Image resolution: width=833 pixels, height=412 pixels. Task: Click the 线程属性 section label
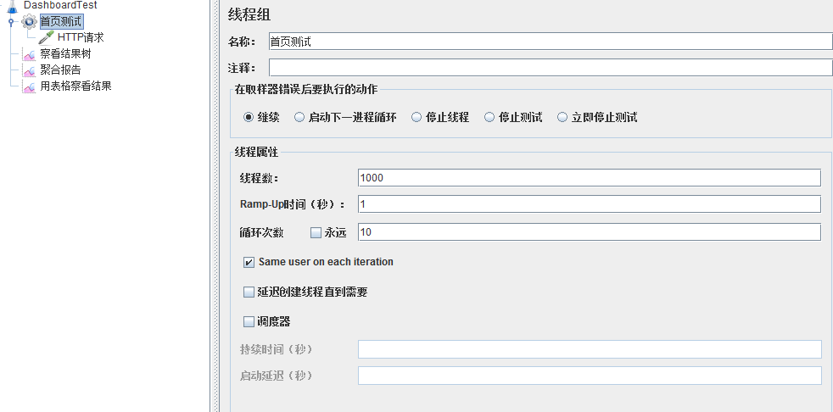click(x=256, y=153)
